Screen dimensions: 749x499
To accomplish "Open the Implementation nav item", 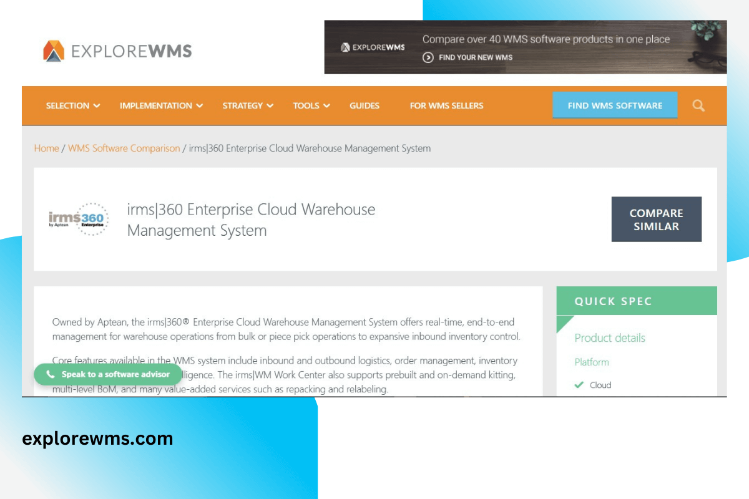I will click(162, 106).
